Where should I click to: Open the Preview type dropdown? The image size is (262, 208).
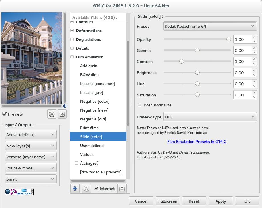(x=210, y=117)
